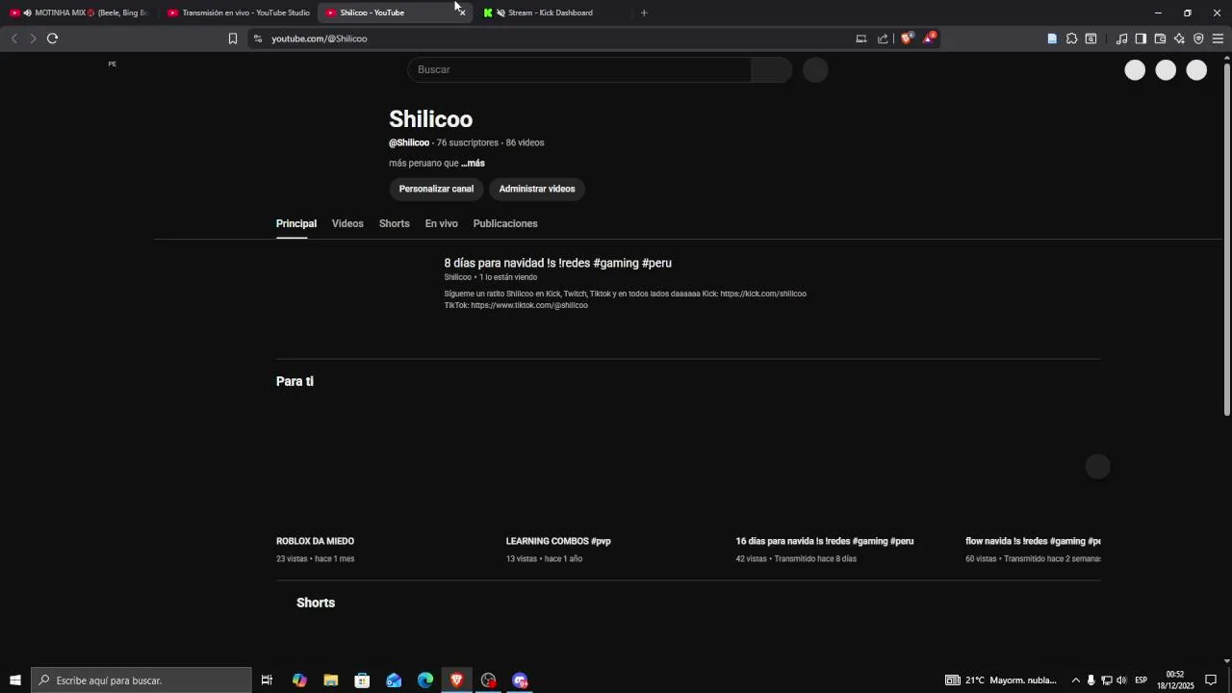1232x693 pixels.
Task: Open Task View on the taskbar
Action: pyautogui.click(x=267, y=680)
